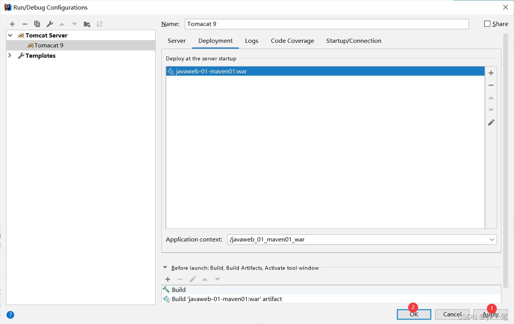Image resolution: width=514 pixels, height=324 pixels.
Task: Copy configuration icon in left toolbar
Action: click(37, 24)
